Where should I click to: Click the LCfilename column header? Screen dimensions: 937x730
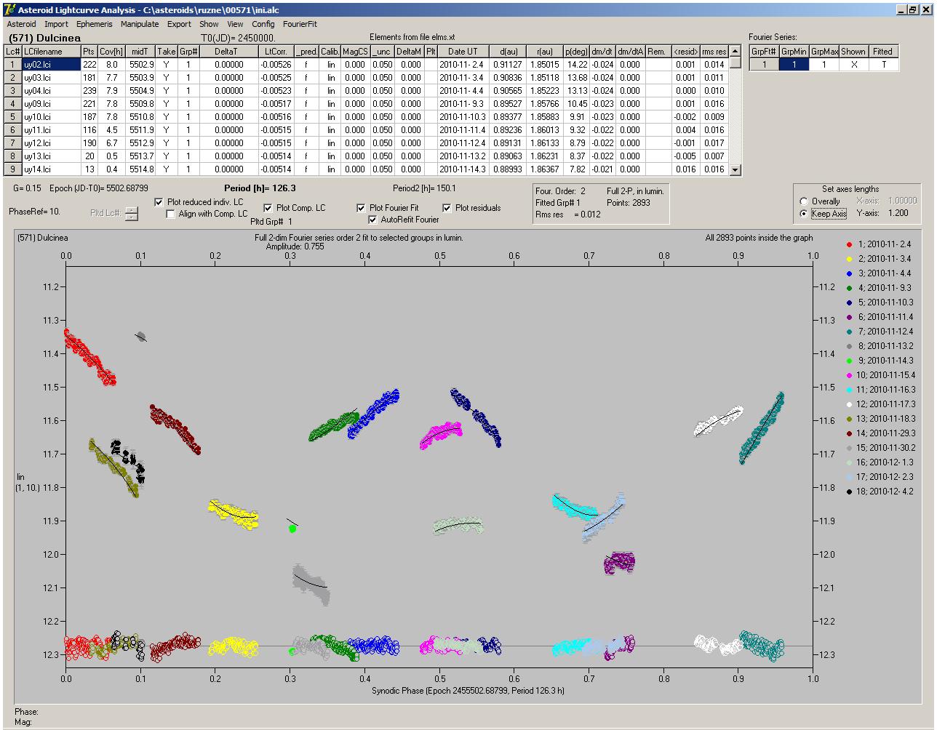point(51,52)
